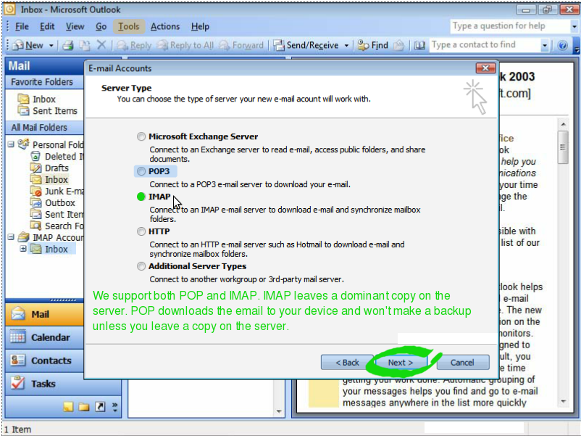Open the View menu
This screenshot has width=581, height=436.
[75, 27]
